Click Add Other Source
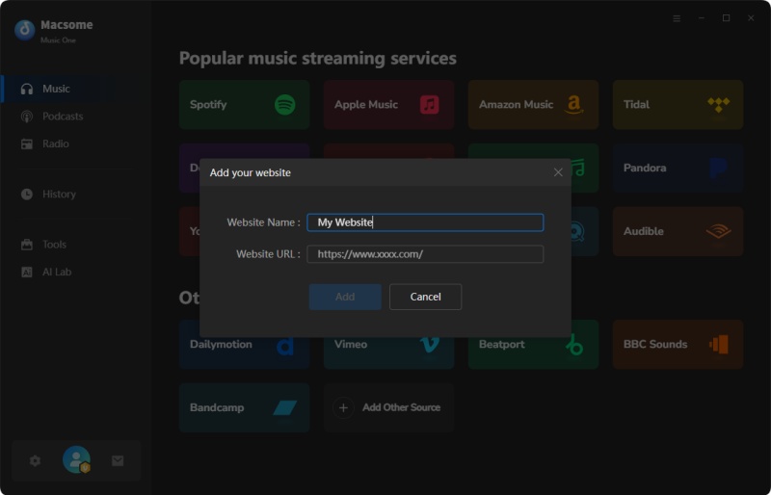The height and width of the screenshot is (495, 771). (389, 408)
